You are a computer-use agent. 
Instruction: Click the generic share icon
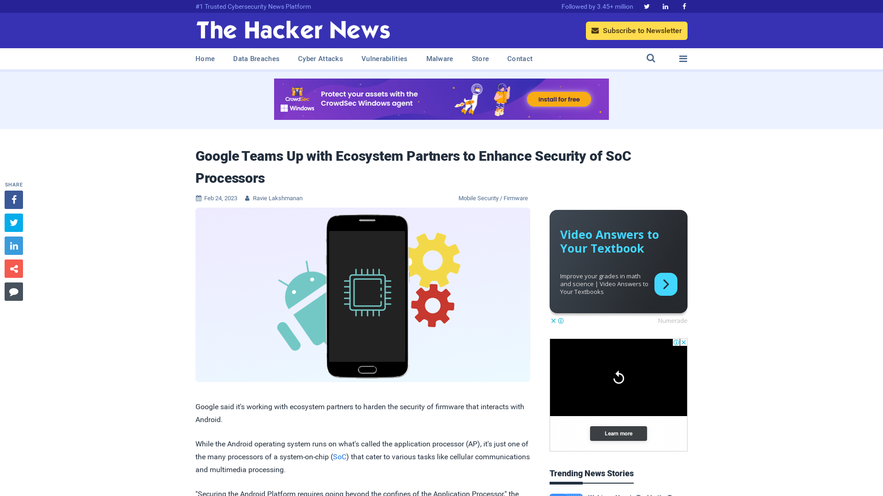(13, 268)
